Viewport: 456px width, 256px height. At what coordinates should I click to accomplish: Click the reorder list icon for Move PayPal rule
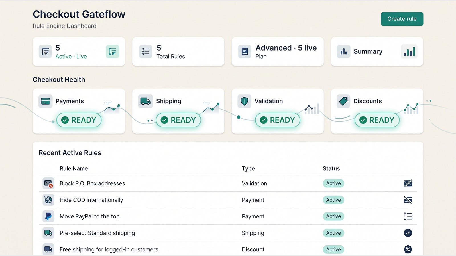pos(408,216)
